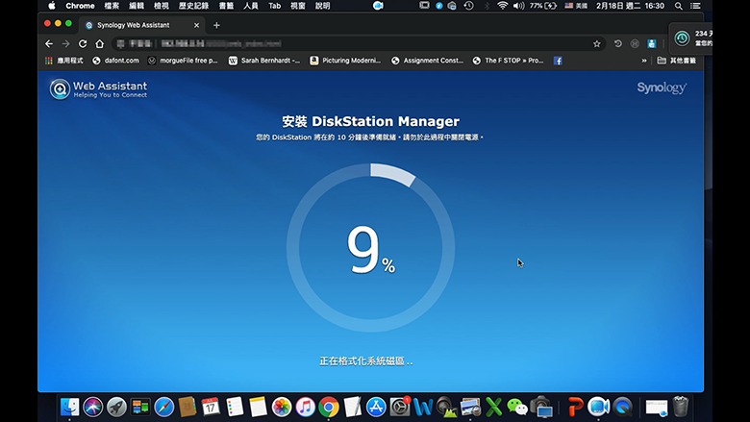Open the 檔案 menu
This screenshot has height=422, width=750.
[112, 6]
